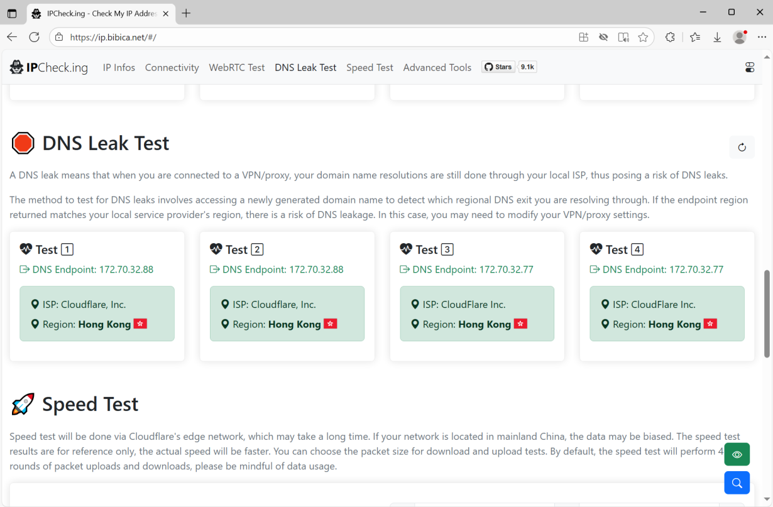Image resolution: width=773 pixels, height=507 pixels.
Task: Click the blue magnifier search floating button
Action: [x=737, y=482]
